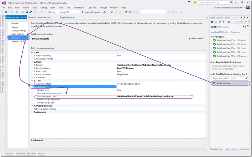Viewport: 252px width, 157px height.
Task: Select FabrikamFiber build definition in list
Action: 230,83
